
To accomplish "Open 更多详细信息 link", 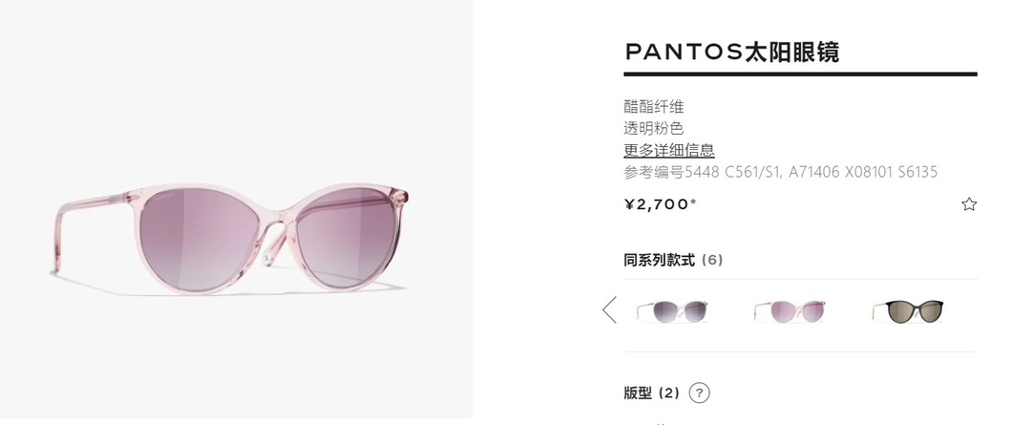I will tap(669, 150).
